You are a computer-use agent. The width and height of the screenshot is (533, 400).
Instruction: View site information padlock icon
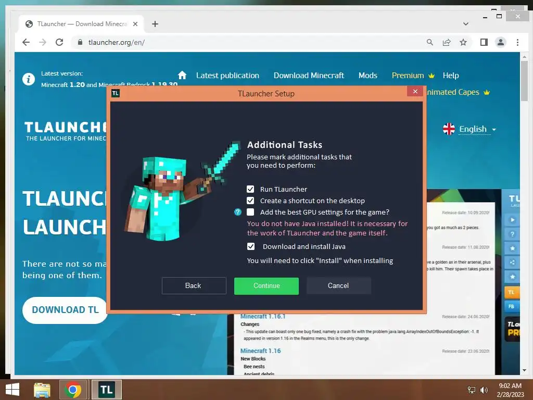[80, 42]
